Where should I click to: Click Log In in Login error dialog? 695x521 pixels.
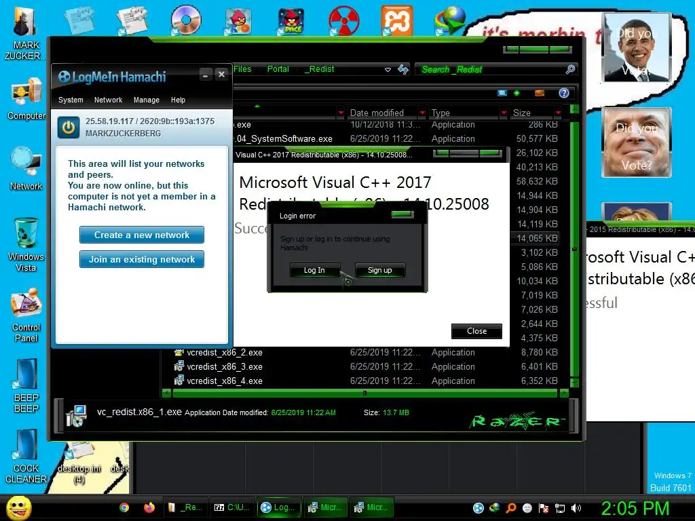314,270
